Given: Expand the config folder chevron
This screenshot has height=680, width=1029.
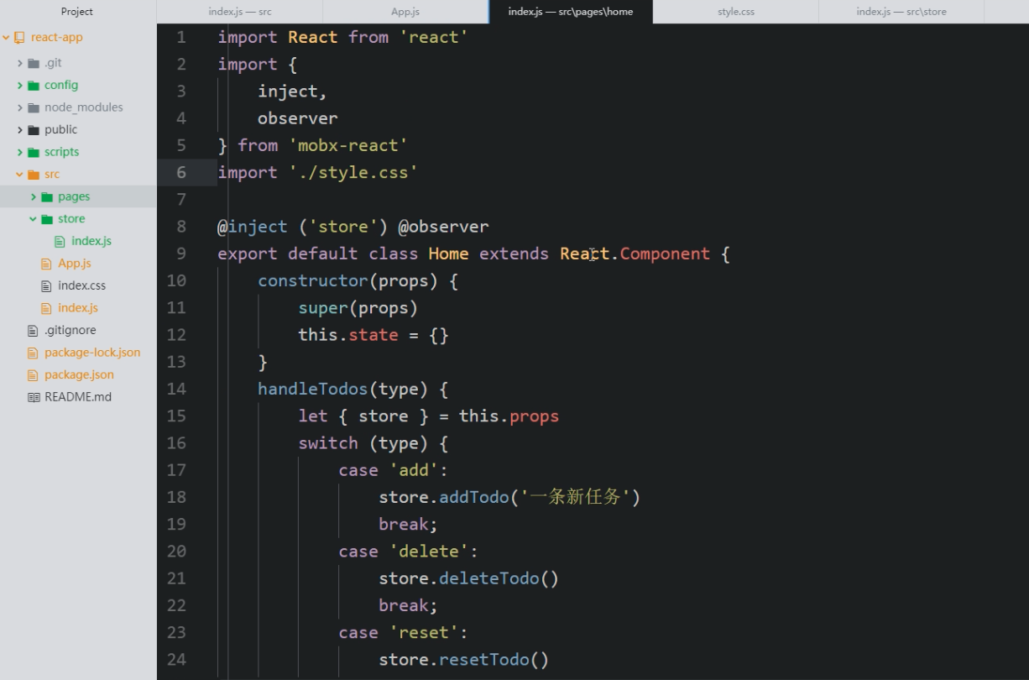Looking at the screenshot, I should [x=20, y=86].
